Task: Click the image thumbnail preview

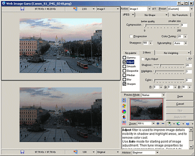Action: pyautogui.click(x=146, y=109)
